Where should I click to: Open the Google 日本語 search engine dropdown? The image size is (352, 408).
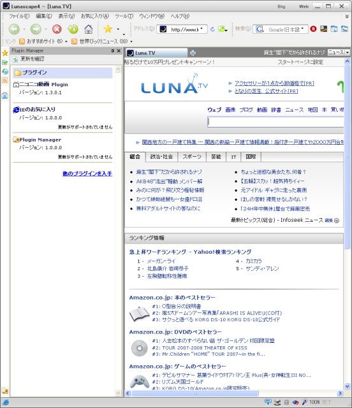(302, 28)
